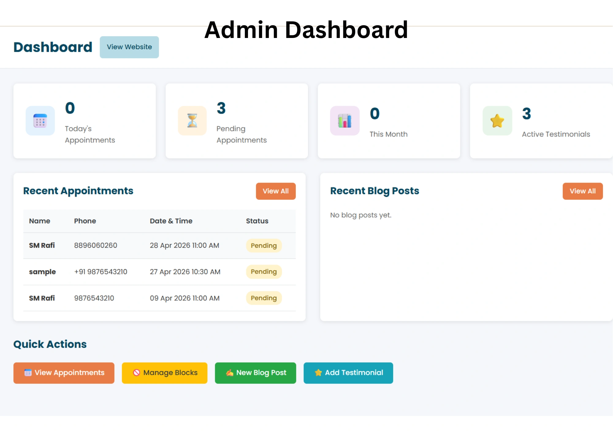This screenshot has height=433, width=613.
Task: Click the star icon in Add Testimonial button
Action: (x=318, y=373)
